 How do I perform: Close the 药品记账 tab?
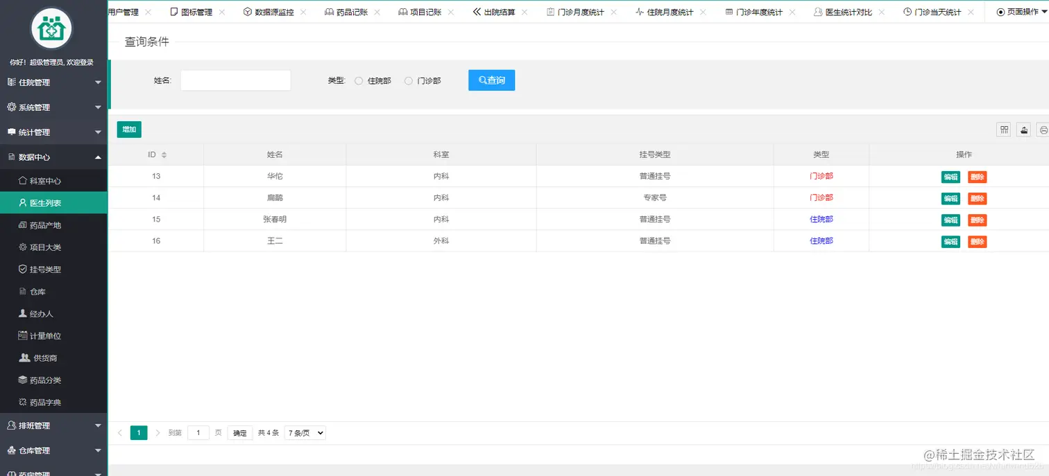coord(377,12)
